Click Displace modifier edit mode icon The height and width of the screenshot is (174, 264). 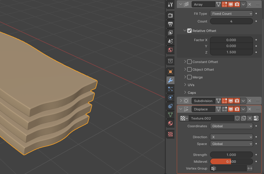[225, 109]
